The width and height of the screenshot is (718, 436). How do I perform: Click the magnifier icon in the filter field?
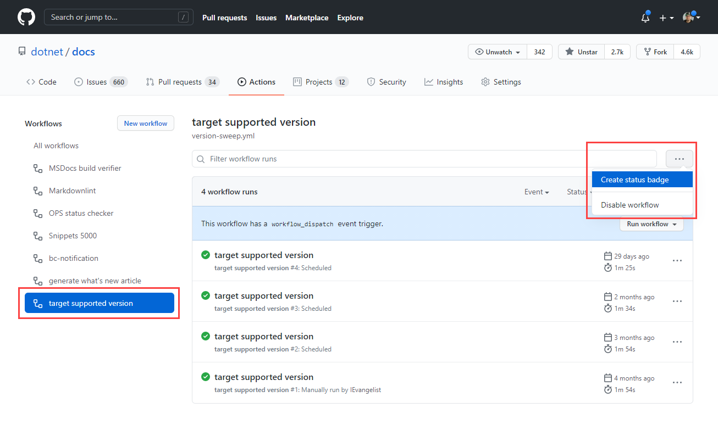click(201, 159)
